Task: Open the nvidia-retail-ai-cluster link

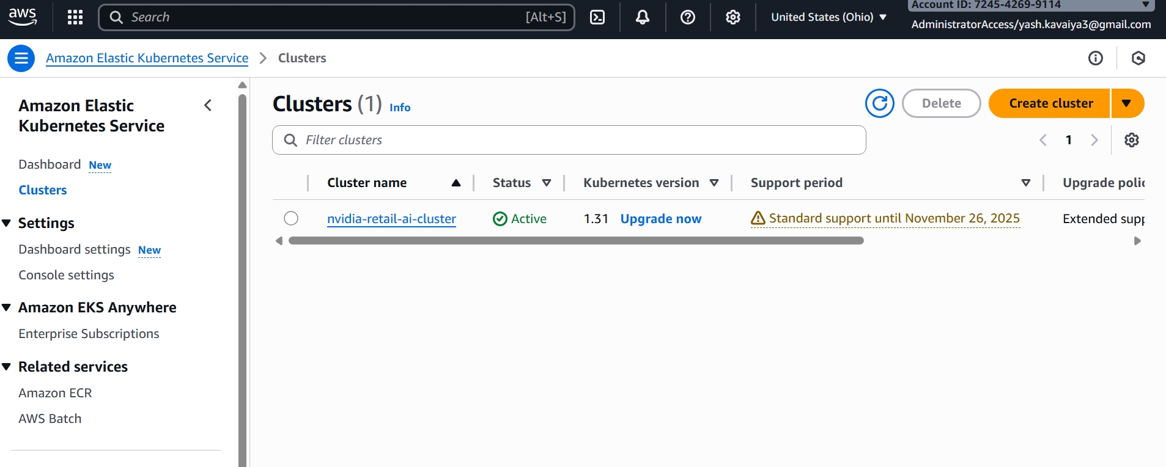Action: click(391, 219)
